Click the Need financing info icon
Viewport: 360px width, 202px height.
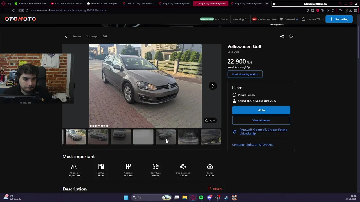click(248, 67)
